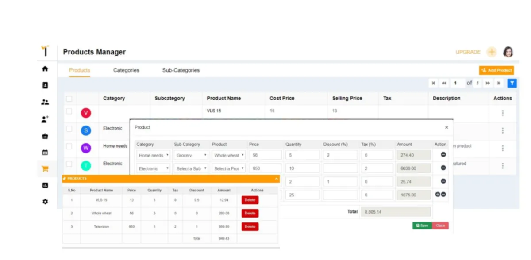Viewport: 531px width, 260px height.
Task: Tick the checkbox for the Home needs row
Action: (x=69, y=146)
